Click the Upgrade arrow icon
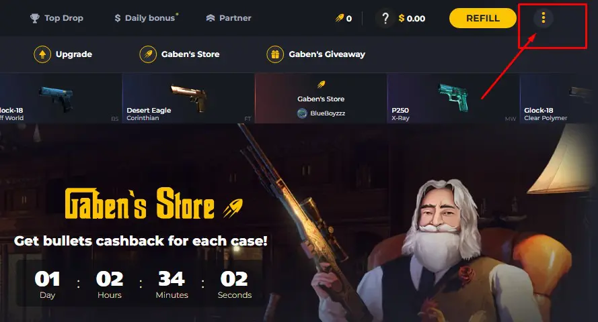The image size is (598, 322). (x=42, y=54)
